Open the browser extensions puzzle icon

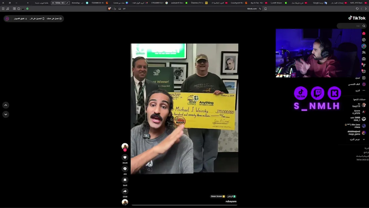(19, 9)
